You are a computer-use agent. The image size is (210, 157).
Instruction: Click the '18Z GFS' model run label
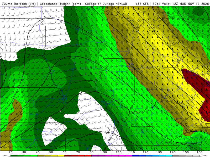(x=142, y=4)
